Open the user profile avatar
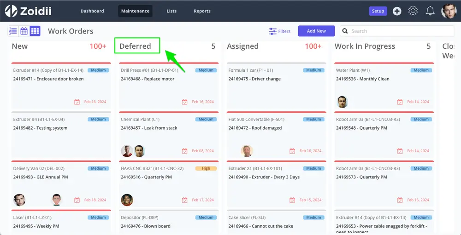 [x=449, y=11]
